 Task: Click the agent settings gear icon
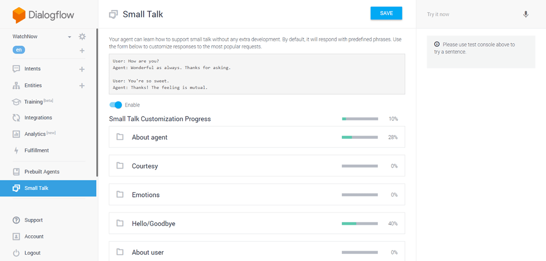(x=82, y=37)
